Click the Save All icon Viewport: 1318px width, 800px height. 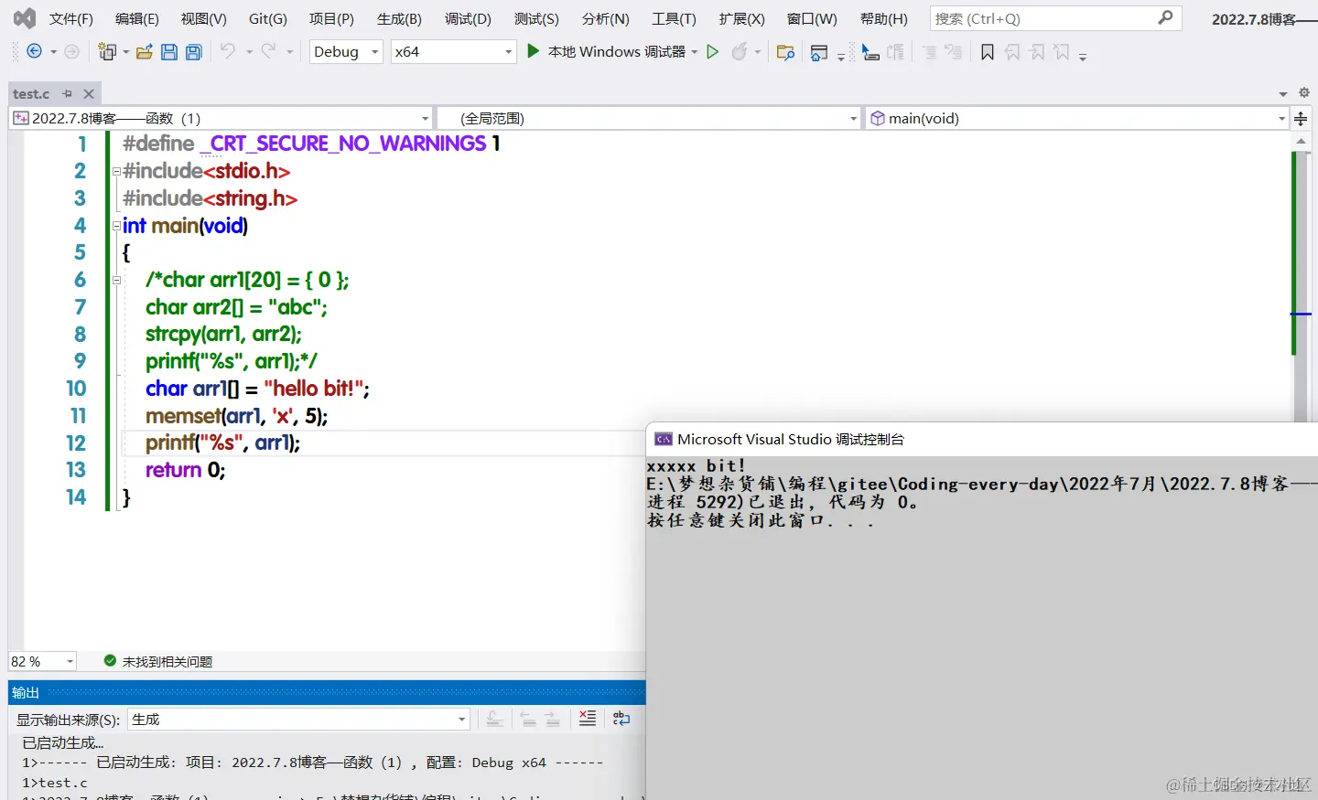pyautogui.click(x=194, y=52)
